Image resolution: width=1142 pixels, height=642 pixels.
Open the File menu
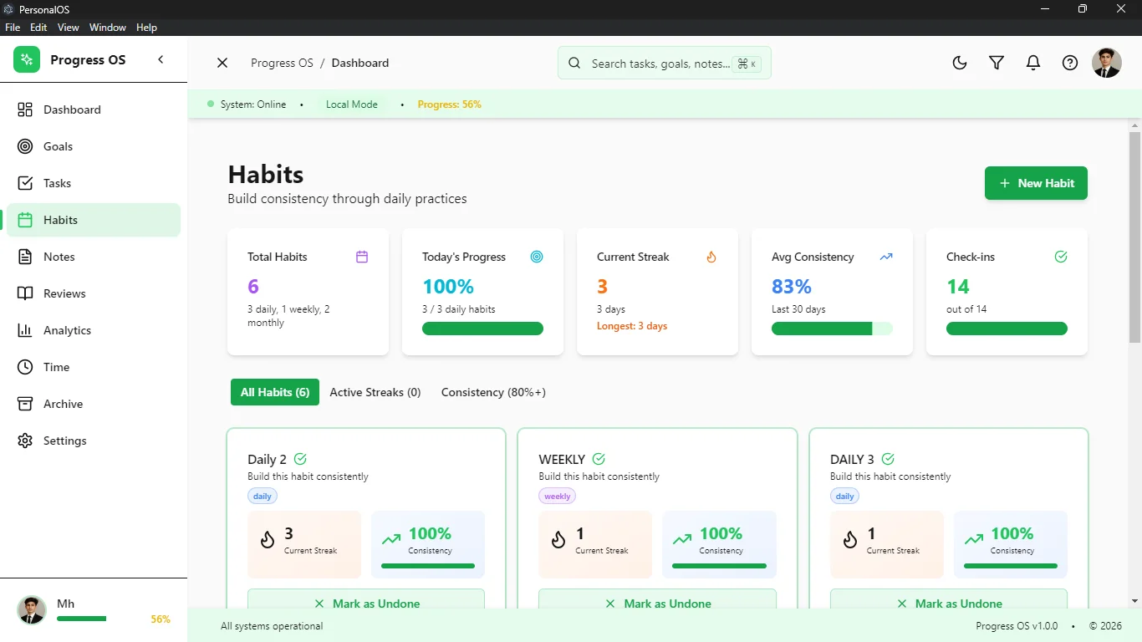pyautogui.click(x=13, y=28)
